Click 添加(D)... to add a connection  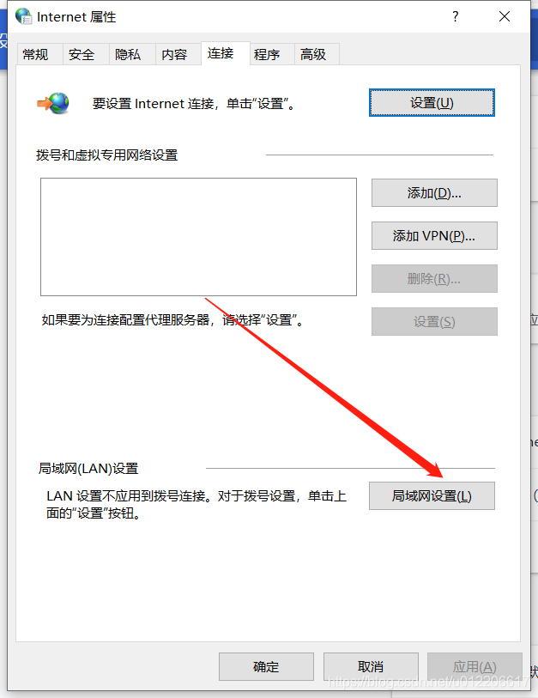point(434,193)
